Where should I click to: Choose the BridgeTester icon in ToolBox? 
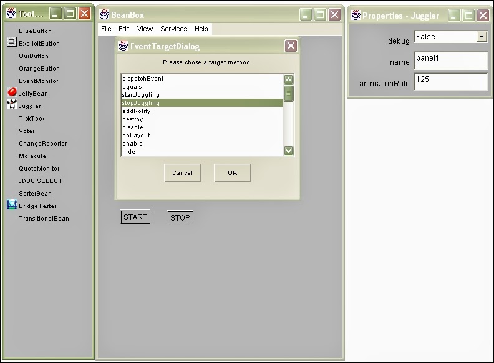pyautogui.click(x=12, y=204)
